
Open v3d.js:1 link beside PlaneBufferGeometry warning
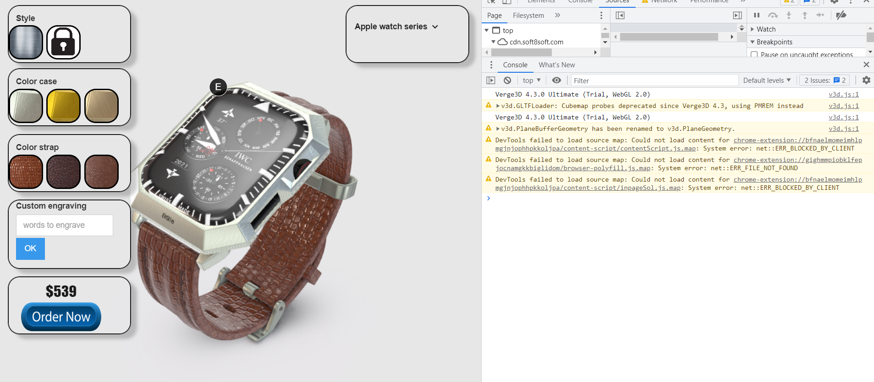844,129
